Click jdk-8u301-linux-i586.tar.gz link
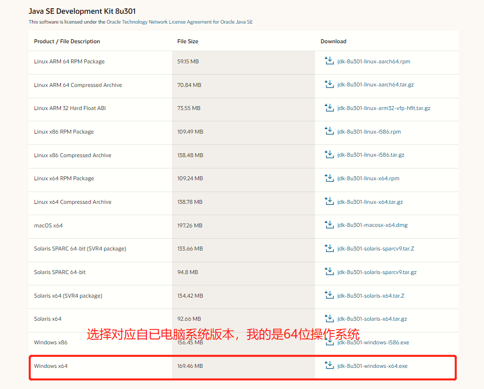Screen dimensions: 484x389 pyautogui.click(x=370, y=155)
